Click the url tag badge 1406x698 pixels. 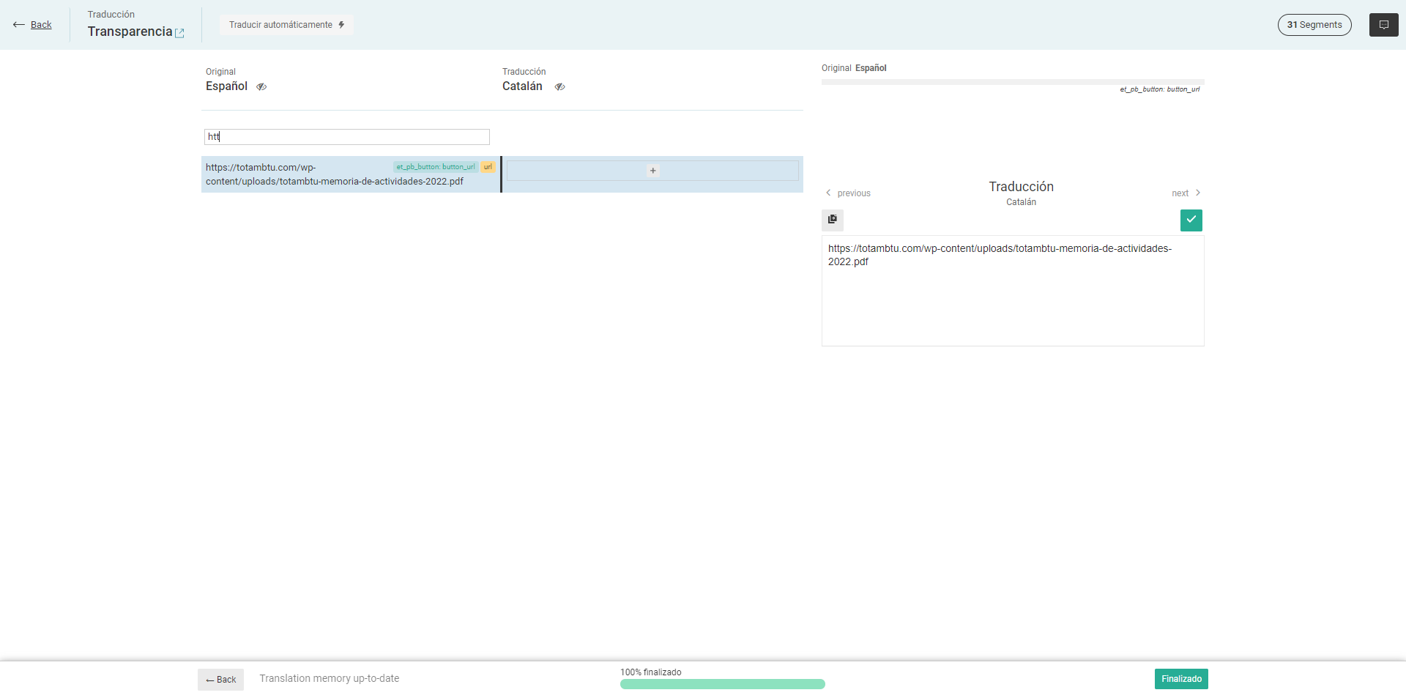coord(488,167)
